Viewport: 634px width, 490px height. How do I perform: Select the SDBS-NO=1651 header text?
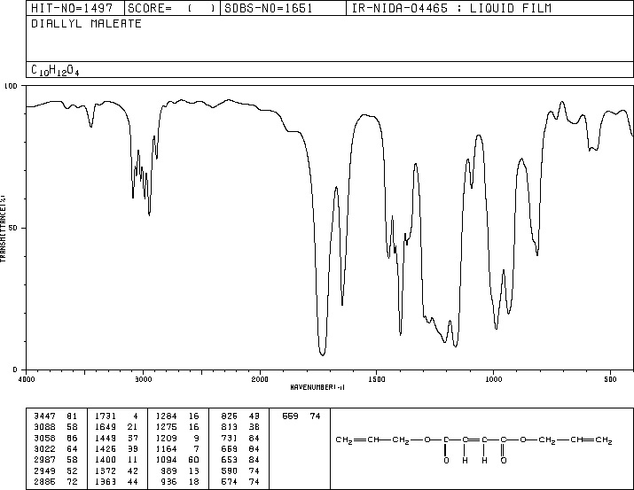269,8
